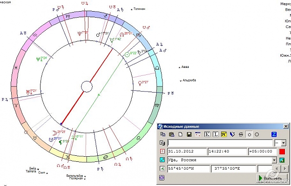Click the purple ornament icon at the dialog bottom
Viewport: 291px width, 186px height.
point(162,178)
